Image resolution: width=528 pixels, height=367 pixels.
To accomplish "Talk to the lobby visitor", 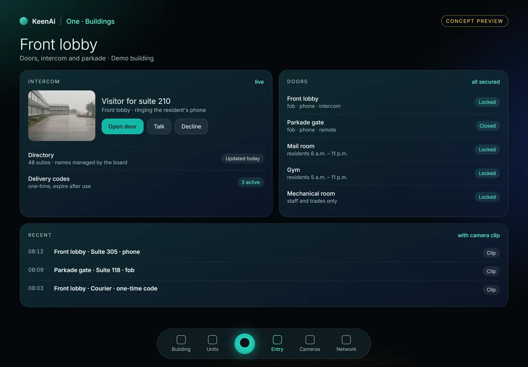I will (x=159, y=126).
